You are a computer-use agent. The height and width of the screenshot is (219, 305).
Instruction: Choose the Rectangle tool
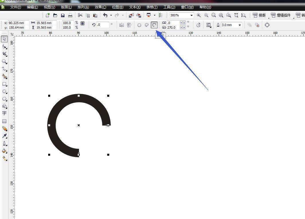4,84
